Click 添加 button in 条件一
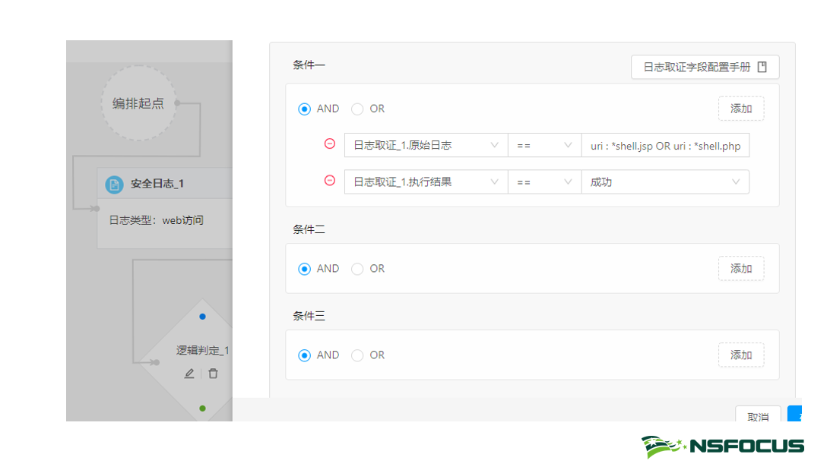 (741, 109)
